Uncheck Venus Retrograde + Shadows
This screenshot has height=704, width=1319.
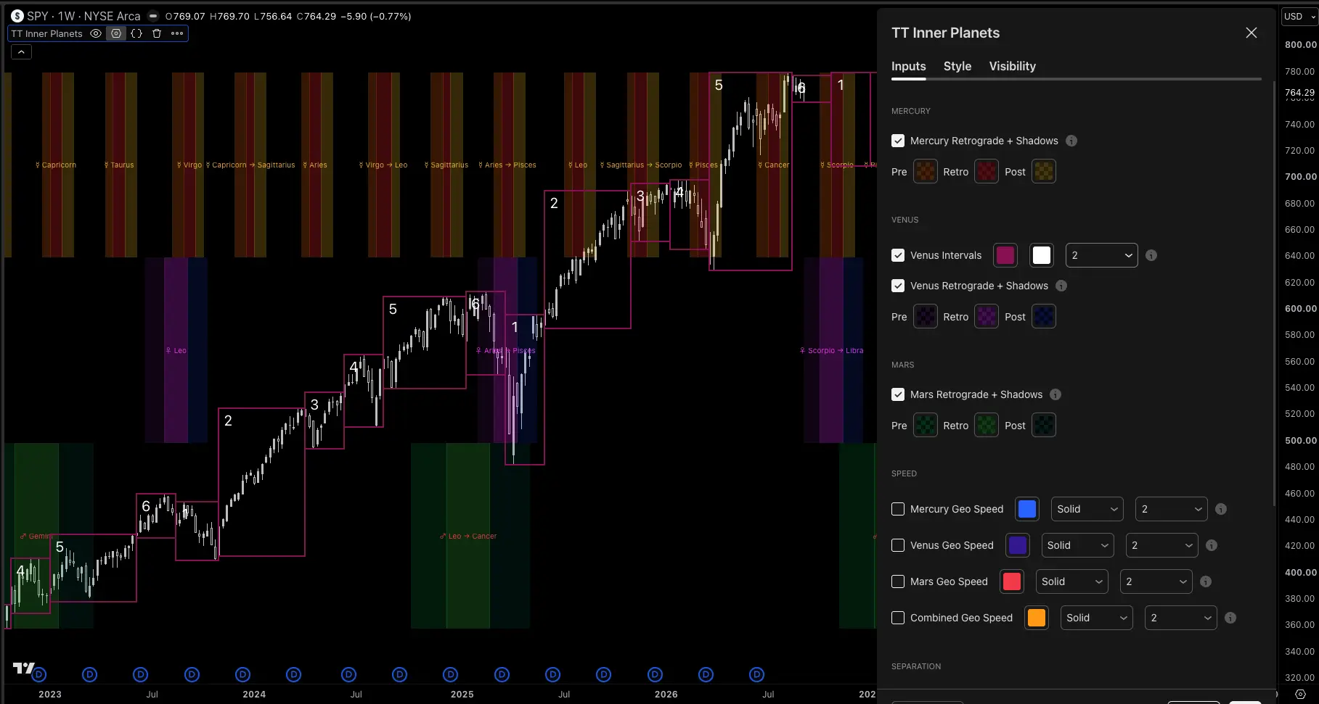click(898, 286)
